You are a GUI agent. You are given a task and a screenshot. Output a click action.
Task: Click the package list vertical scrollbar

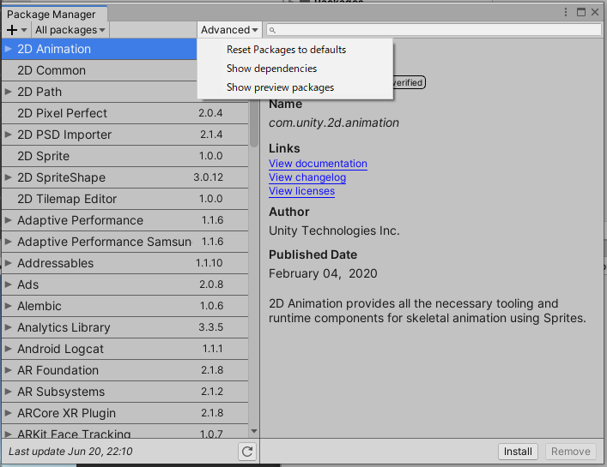[254, 123]
